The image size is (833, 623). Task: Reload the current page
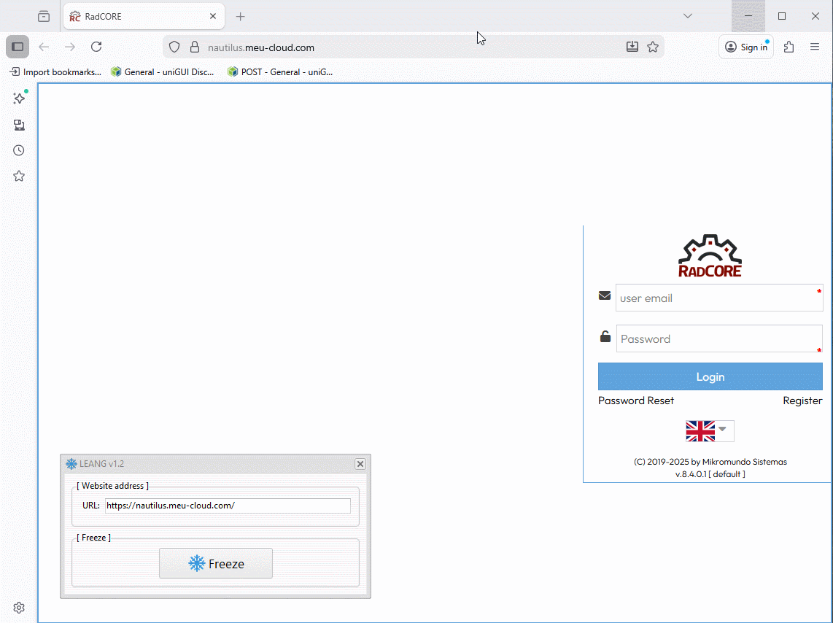96,47
